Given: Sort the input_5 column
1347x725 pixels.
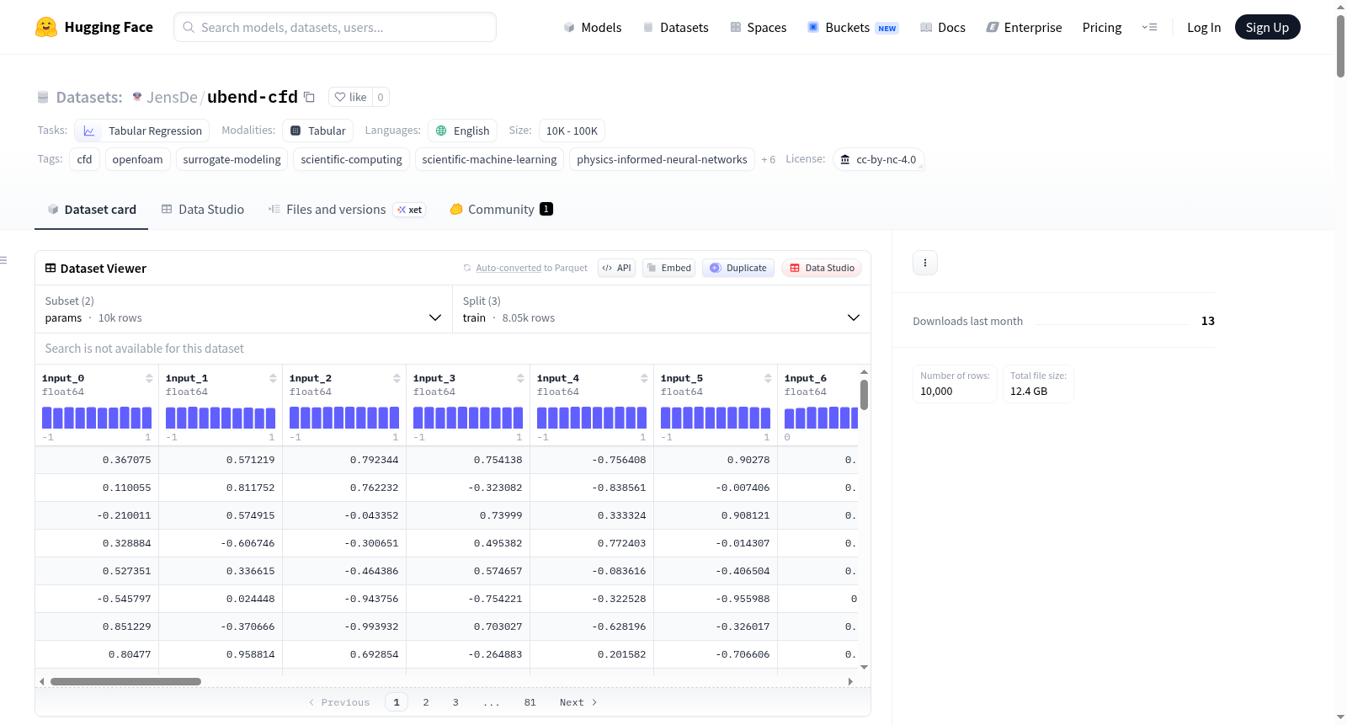Looking at the screenshot, I should [768, 378].
